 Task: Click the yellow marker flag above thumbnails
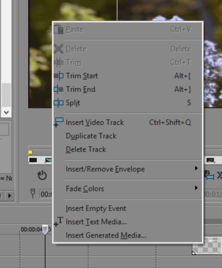(31, 153)
